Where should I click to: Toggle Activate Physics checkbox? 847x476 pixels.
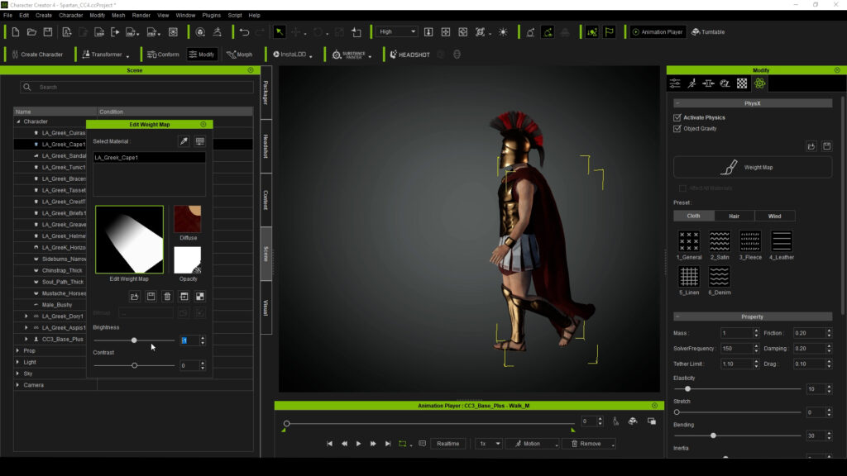click(677, 117)
